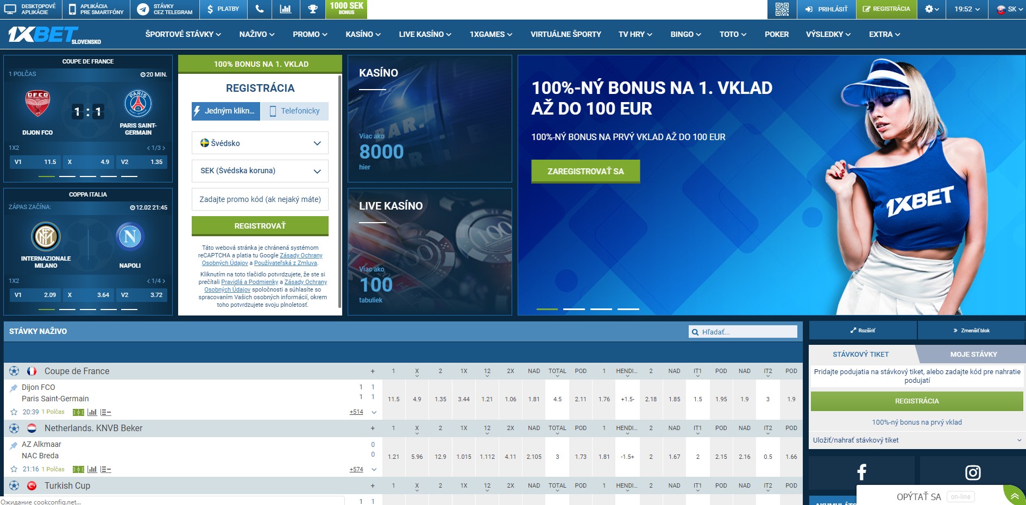Pin the AZ Alkmaar match
Image resolution: width=1026 pixels, height=505 pixels.
[x=14, y=445]
